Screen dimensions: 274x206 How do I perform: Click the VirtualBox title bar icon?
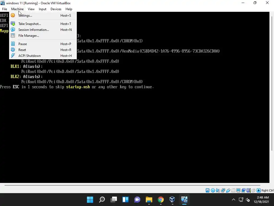pos(3,3)
